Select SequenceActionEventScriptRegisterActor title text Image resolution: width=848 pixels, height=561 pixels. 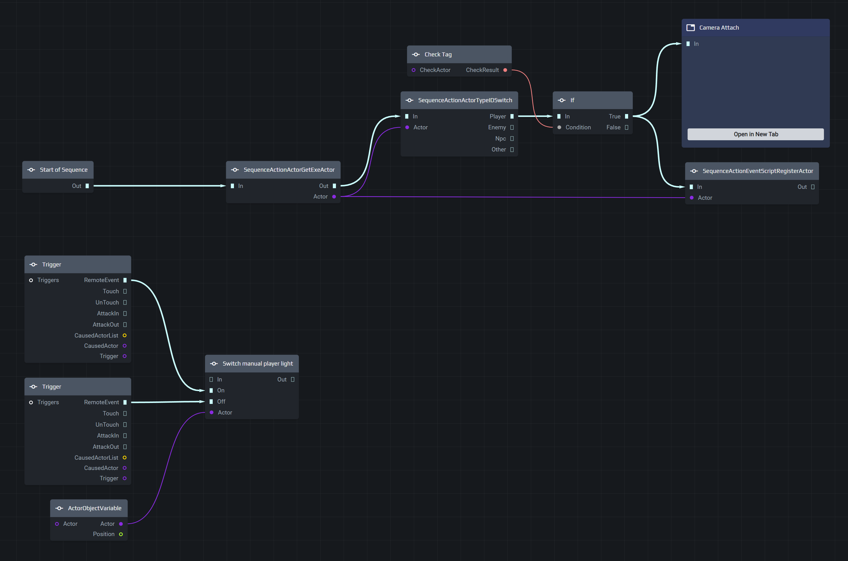(x=758, y=171)
